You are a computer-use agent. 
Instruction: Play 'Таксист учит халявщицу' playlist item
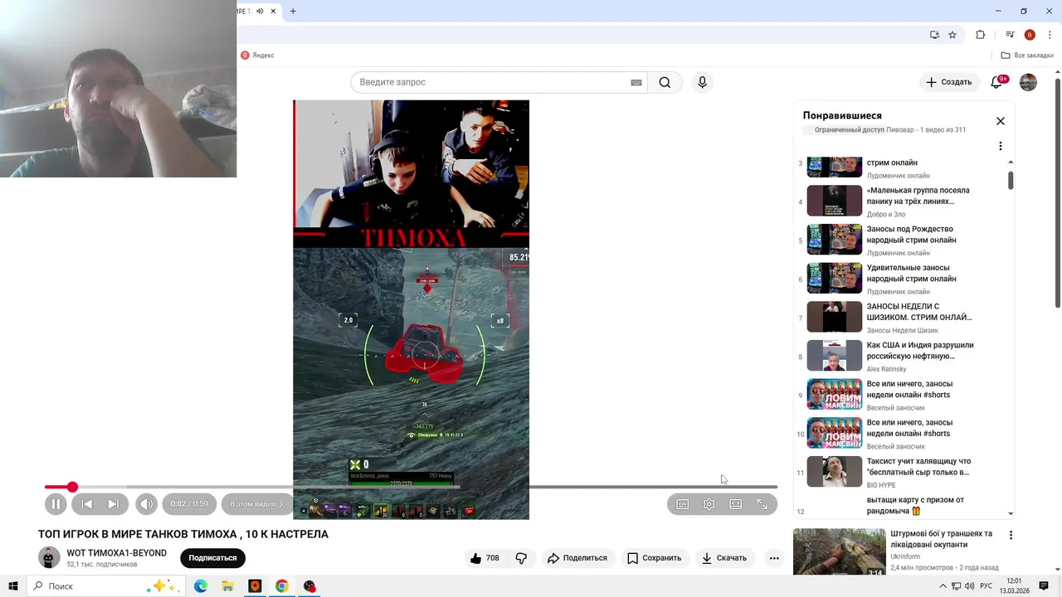tap(918, 467)
